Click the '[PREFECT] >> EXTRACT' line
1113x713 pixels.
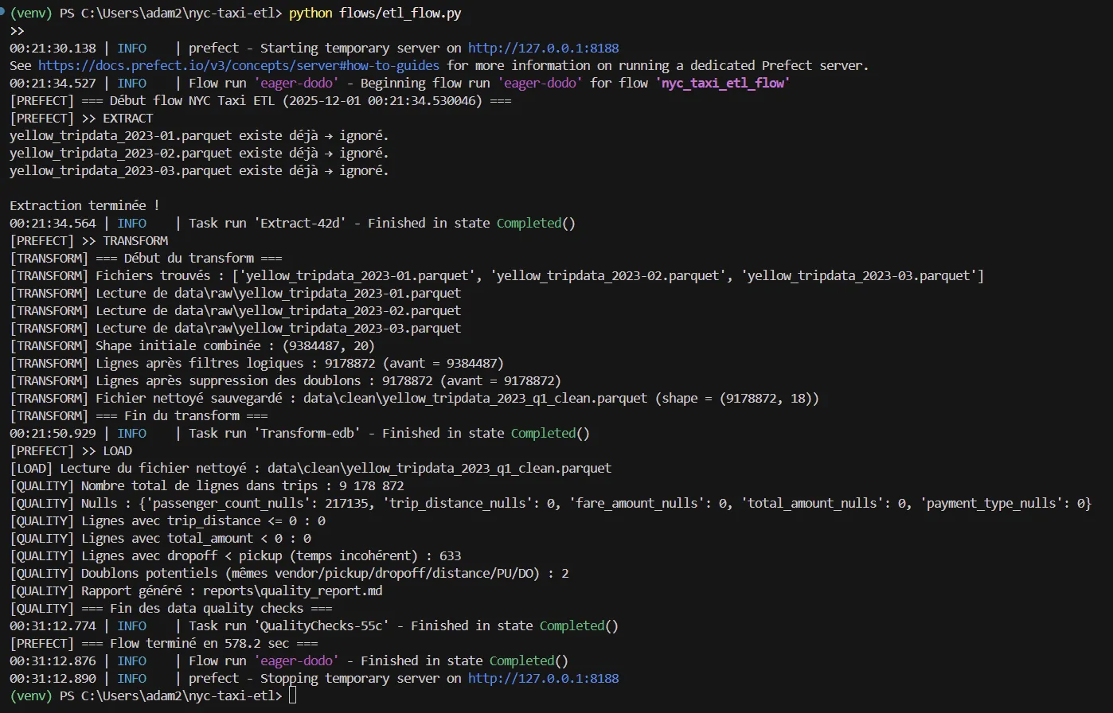tap(81, 119)
